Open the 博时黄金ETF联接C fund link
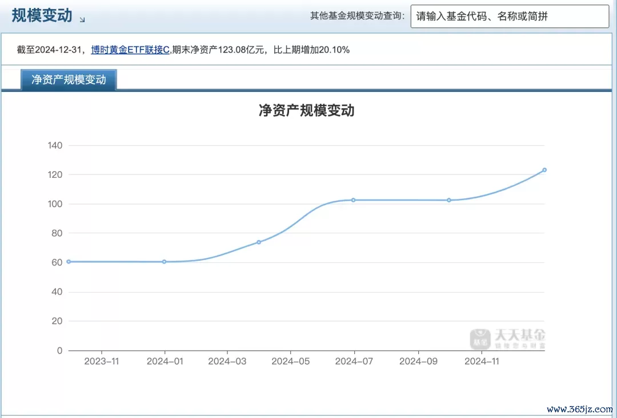617x418 pixels. point(130,50)
